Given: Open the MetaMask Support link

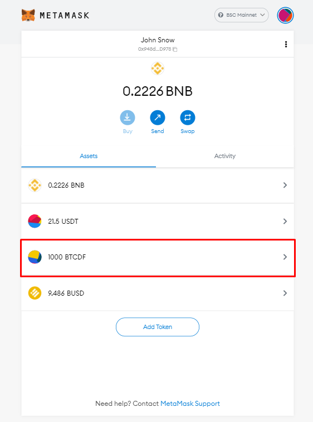Looking at the screenshot, I should click(x=190, y=404).
